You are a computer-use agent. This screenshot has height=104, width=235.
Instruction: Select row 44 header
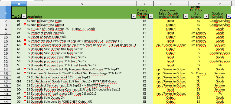coord(6,102)
